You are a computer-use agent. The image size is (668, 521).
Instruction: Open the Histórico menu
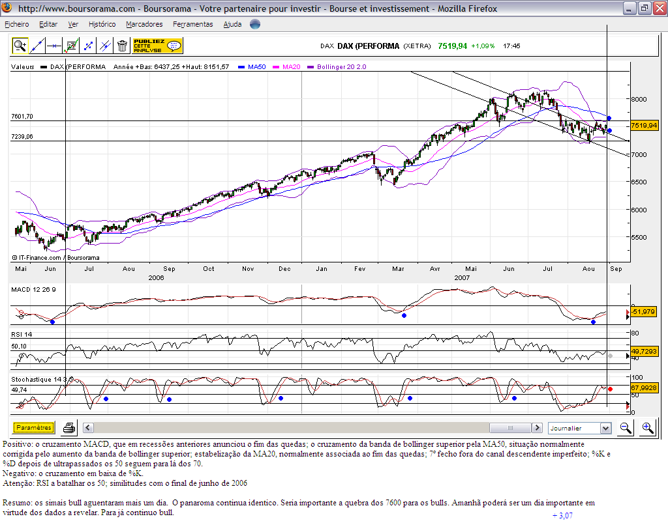(x=102, y=24)
